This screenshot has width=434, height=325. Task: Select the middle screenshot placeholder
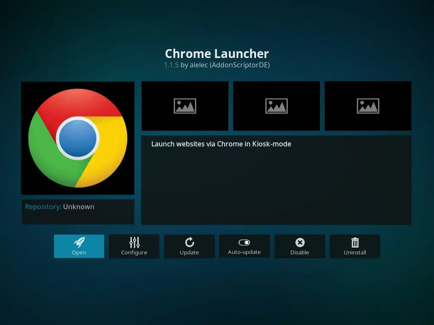(276, 106)
